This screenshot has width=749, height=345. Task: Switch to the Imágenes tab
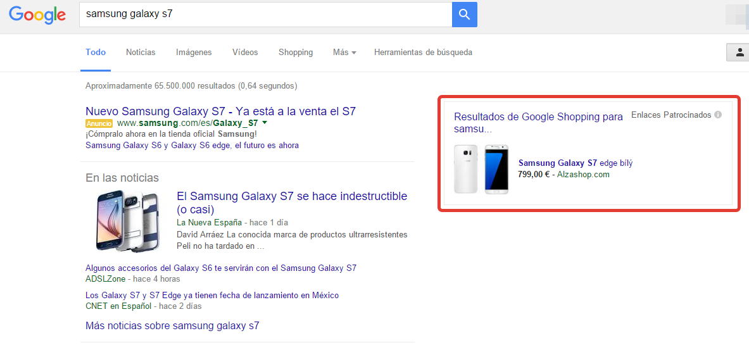pos(194,53)
